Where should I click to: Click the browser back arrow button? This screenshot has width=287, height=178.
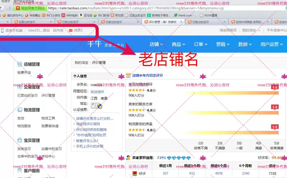pos(10,8)
